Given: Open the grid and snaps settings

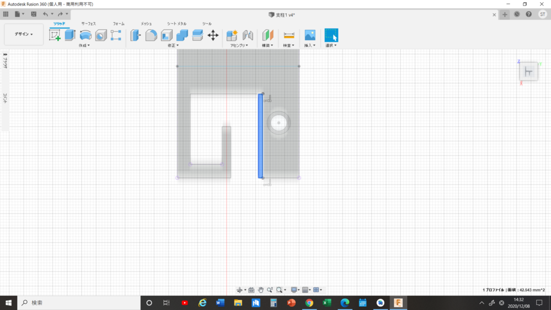Looking at the screenshot, I should click(306, 290).
